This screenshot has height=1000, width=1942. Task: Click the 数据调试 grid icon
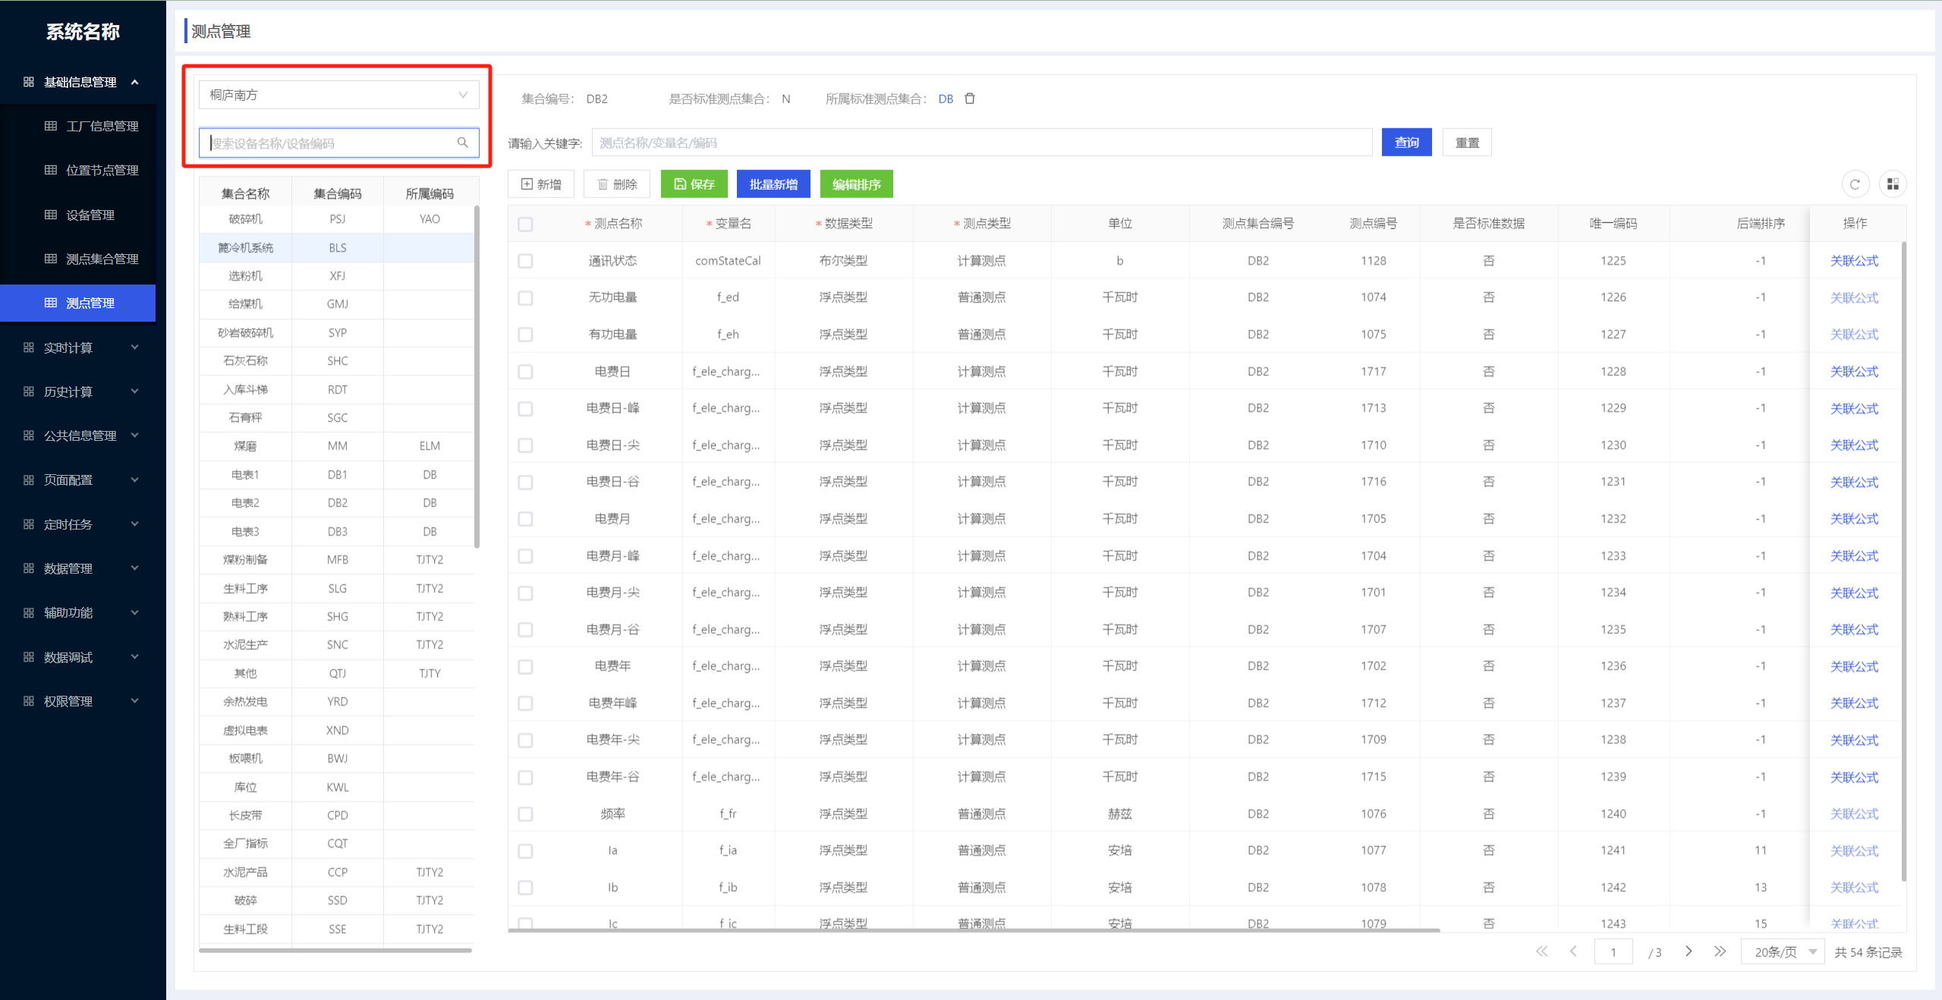[29, 657]
